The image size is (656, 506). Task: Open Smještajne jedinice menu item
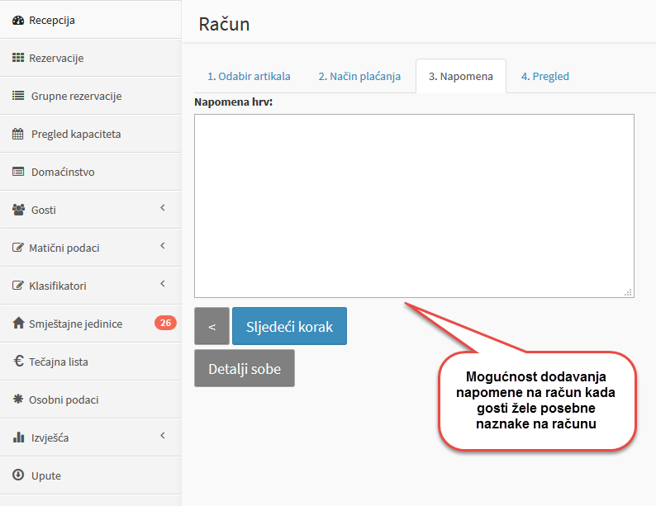(x=91, y=324)
